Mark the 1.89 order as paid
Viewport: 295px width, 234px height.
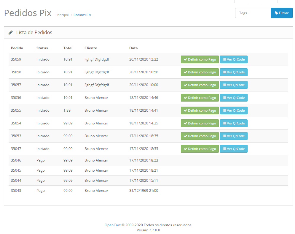(x=200, y=110)
